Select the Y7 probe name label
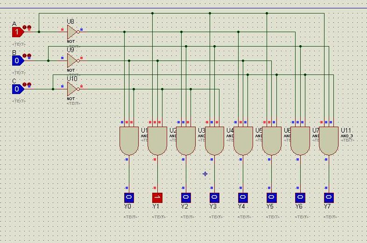Image resolution: width=367 pixels, height=243 pixels. [x=327, y=206]
